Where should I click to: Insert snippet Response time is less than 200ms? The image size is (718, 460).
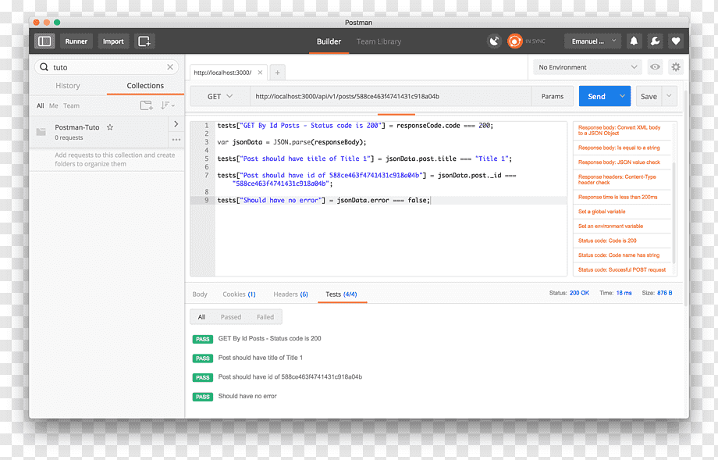(x=618, y=197)
